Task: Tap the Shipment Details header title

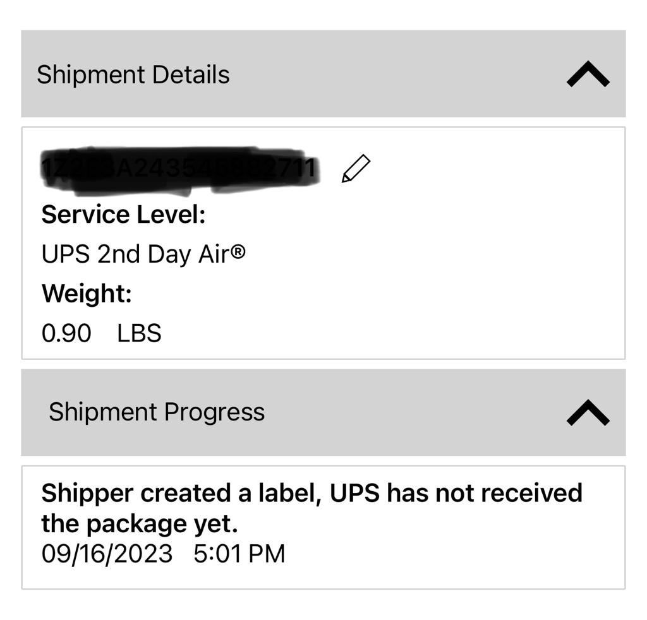Action: click(x=133, y=75)
